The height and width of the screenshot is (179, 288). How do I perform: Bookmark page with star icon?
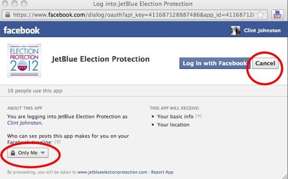(260, 15)
